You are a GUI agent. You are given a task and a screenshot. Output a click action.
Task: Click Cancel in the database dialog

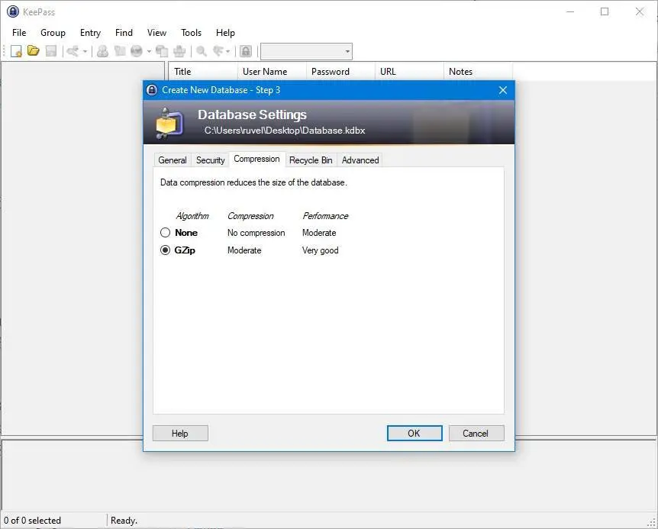click(476, 434)
